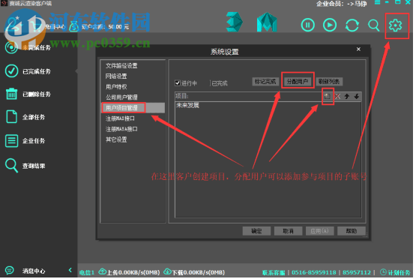Open 消息中心 message center
Viewport: 416px width, 279px height.
(x=25, y=271)
